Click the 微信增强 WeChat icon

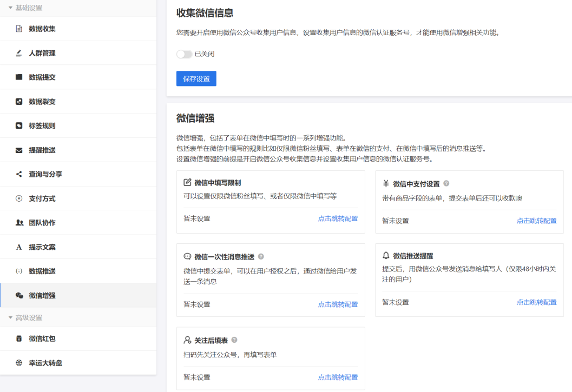[x=19, y=295]
